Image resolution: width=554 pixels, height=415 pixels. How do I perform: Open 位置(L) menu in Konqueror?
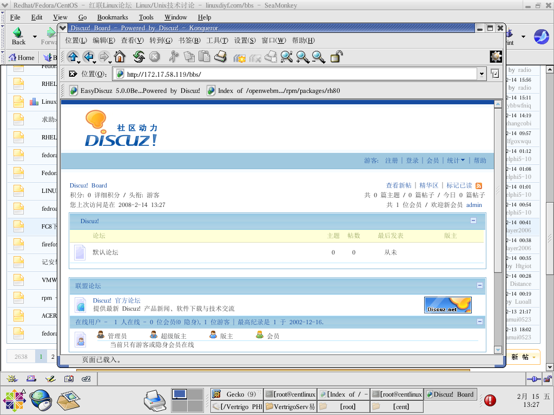tap(76, 40)
